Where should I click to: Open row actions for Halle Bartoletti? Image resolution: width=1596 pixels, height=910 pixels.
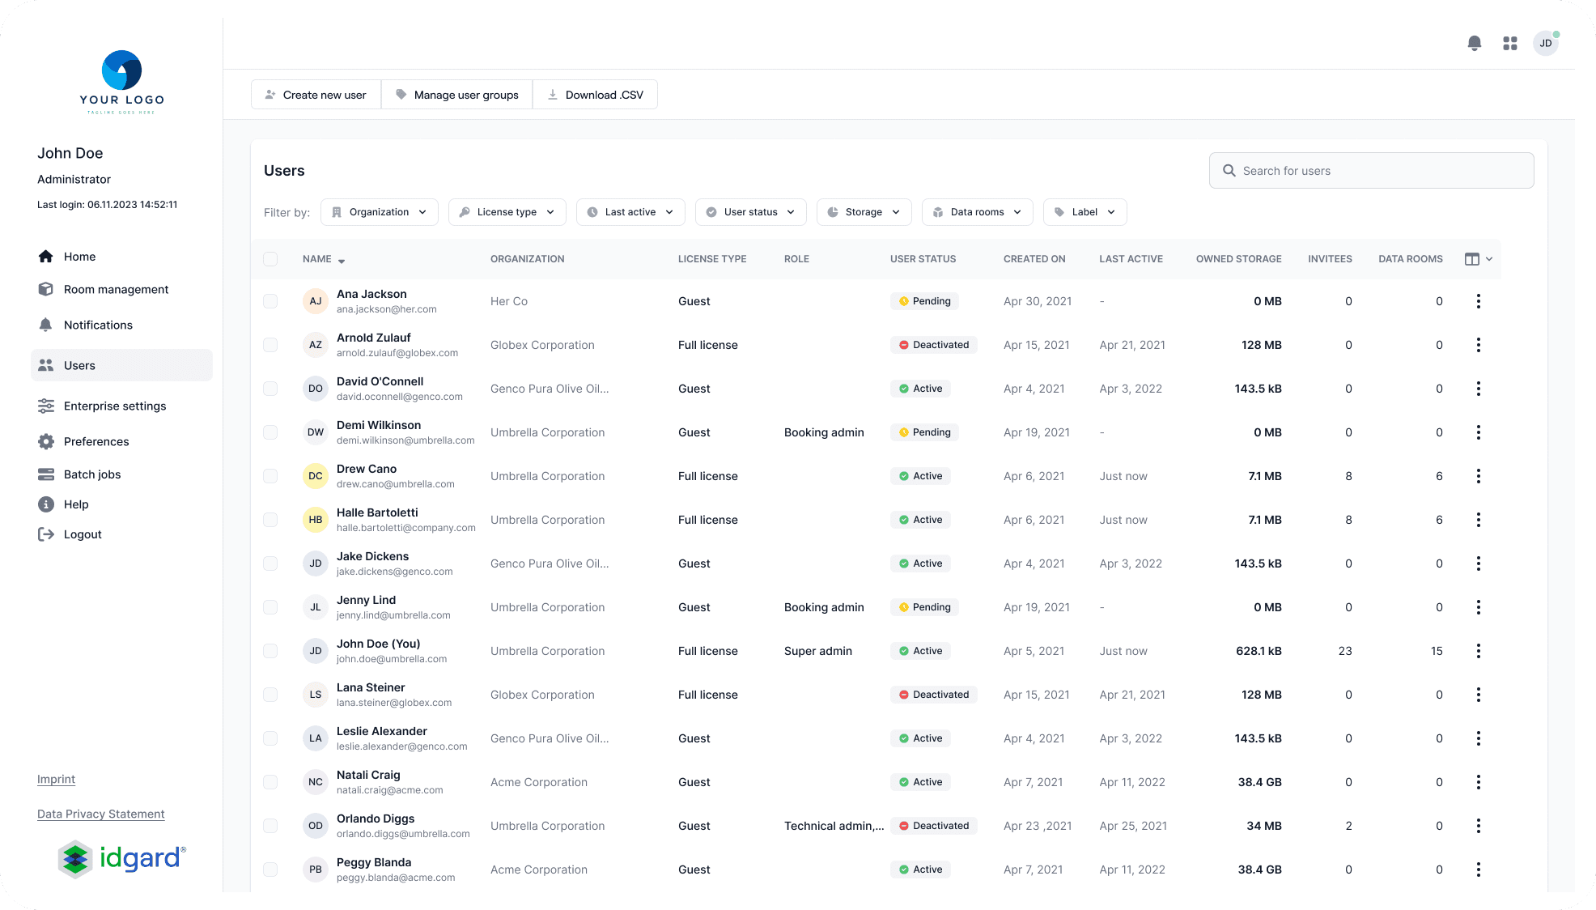pyautogui.click(x=1479, y=520)
